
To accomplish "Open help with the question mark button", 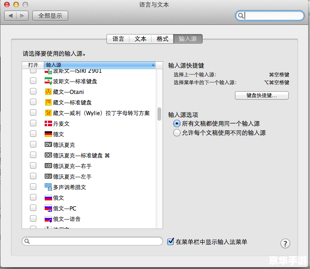I will pyautogui.click(x=285, y=243).
